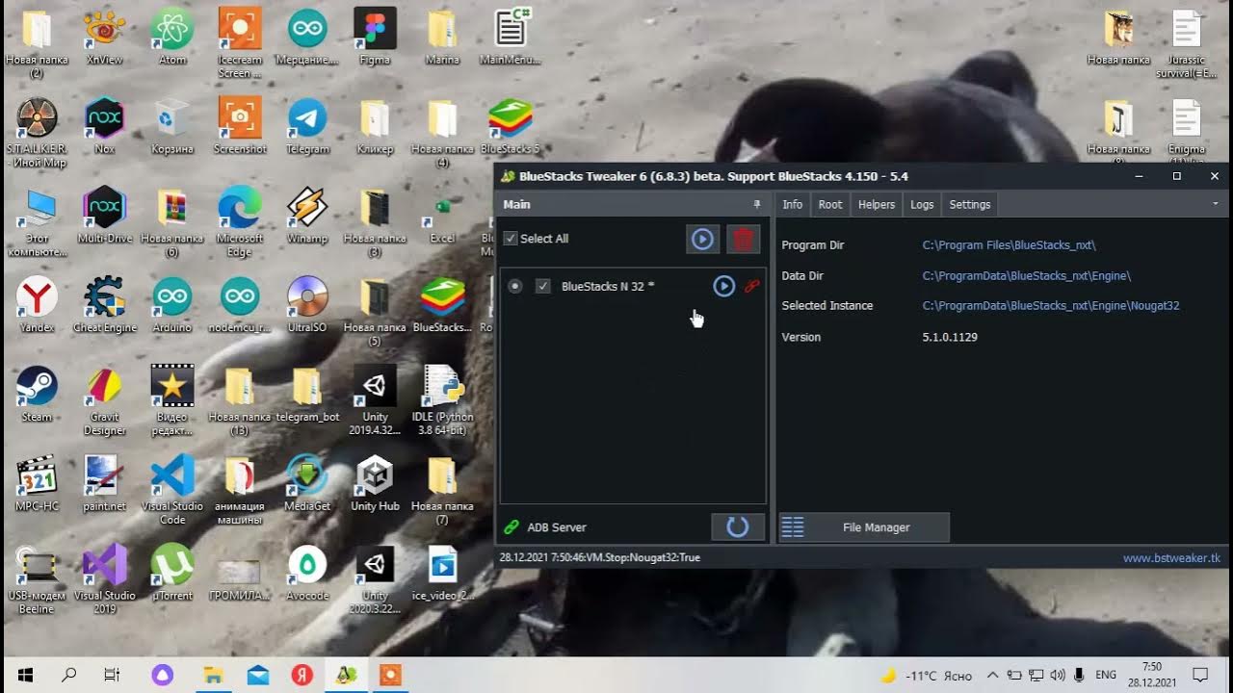Show hidden system tray icons
This screenshot has height=693, width=1233.
tap(992, 675)
